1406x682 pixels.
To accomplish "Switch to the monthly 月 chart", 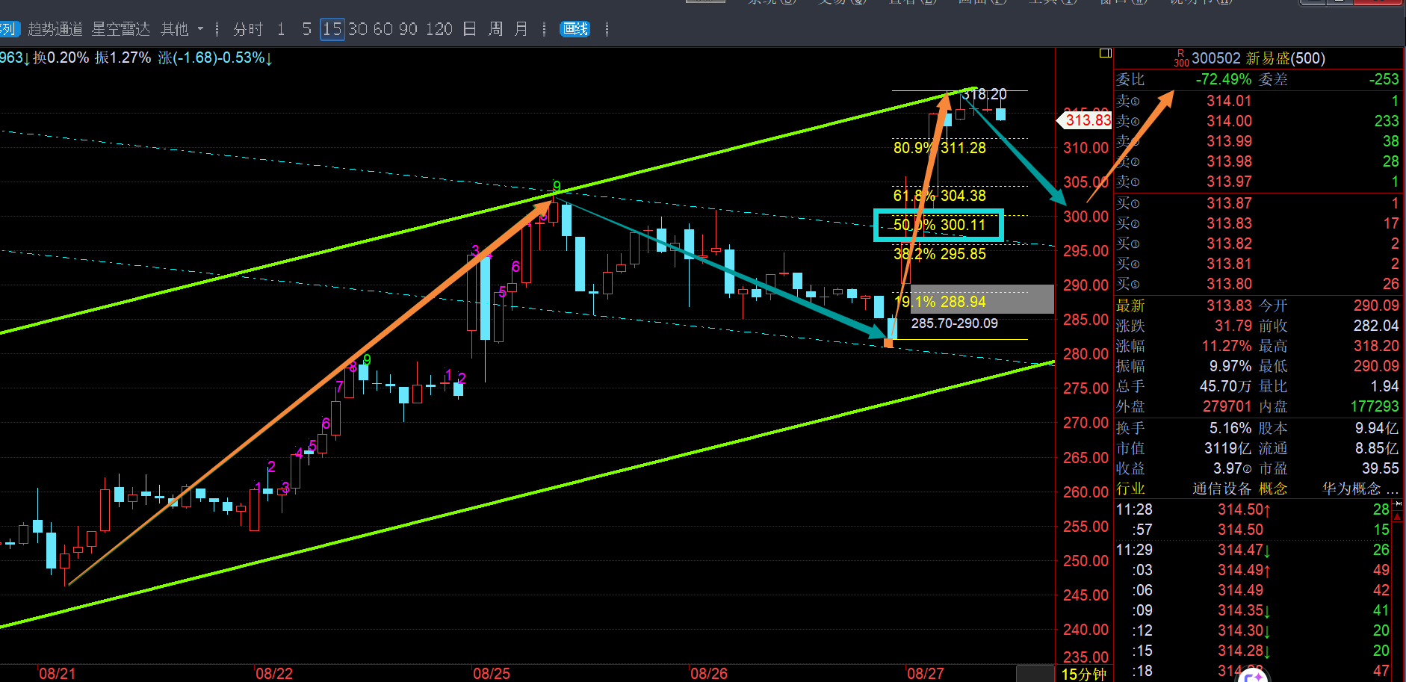I will click(x=521, y=29).
